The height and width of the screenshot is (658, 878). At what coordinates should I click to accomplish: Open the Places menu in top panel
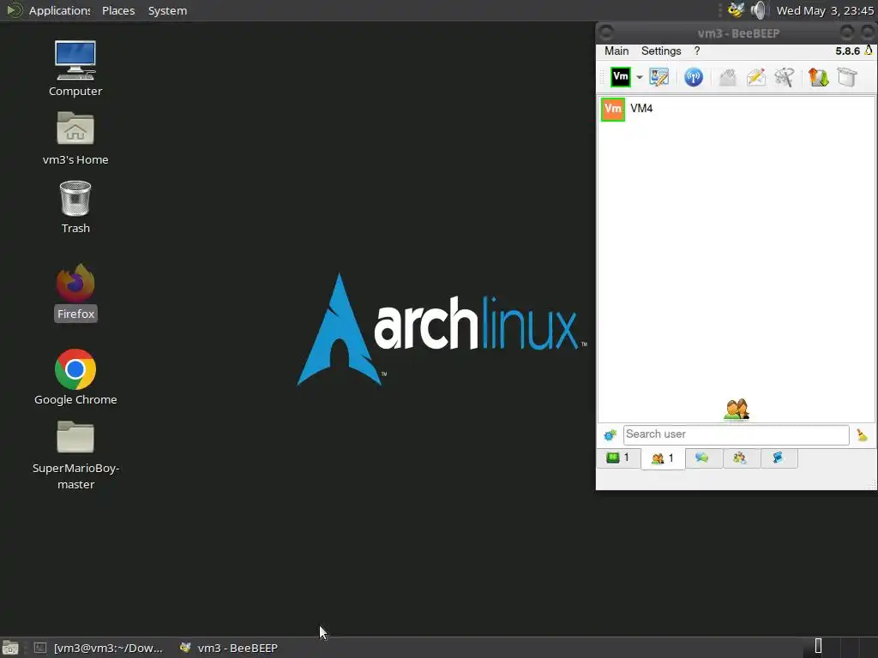coord(118,10)
